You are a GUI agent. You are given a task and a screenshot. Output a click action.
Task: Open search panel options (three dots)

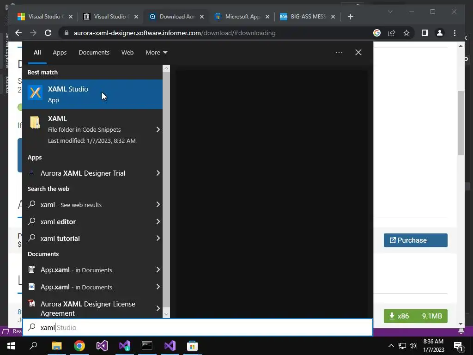[339, 52]
